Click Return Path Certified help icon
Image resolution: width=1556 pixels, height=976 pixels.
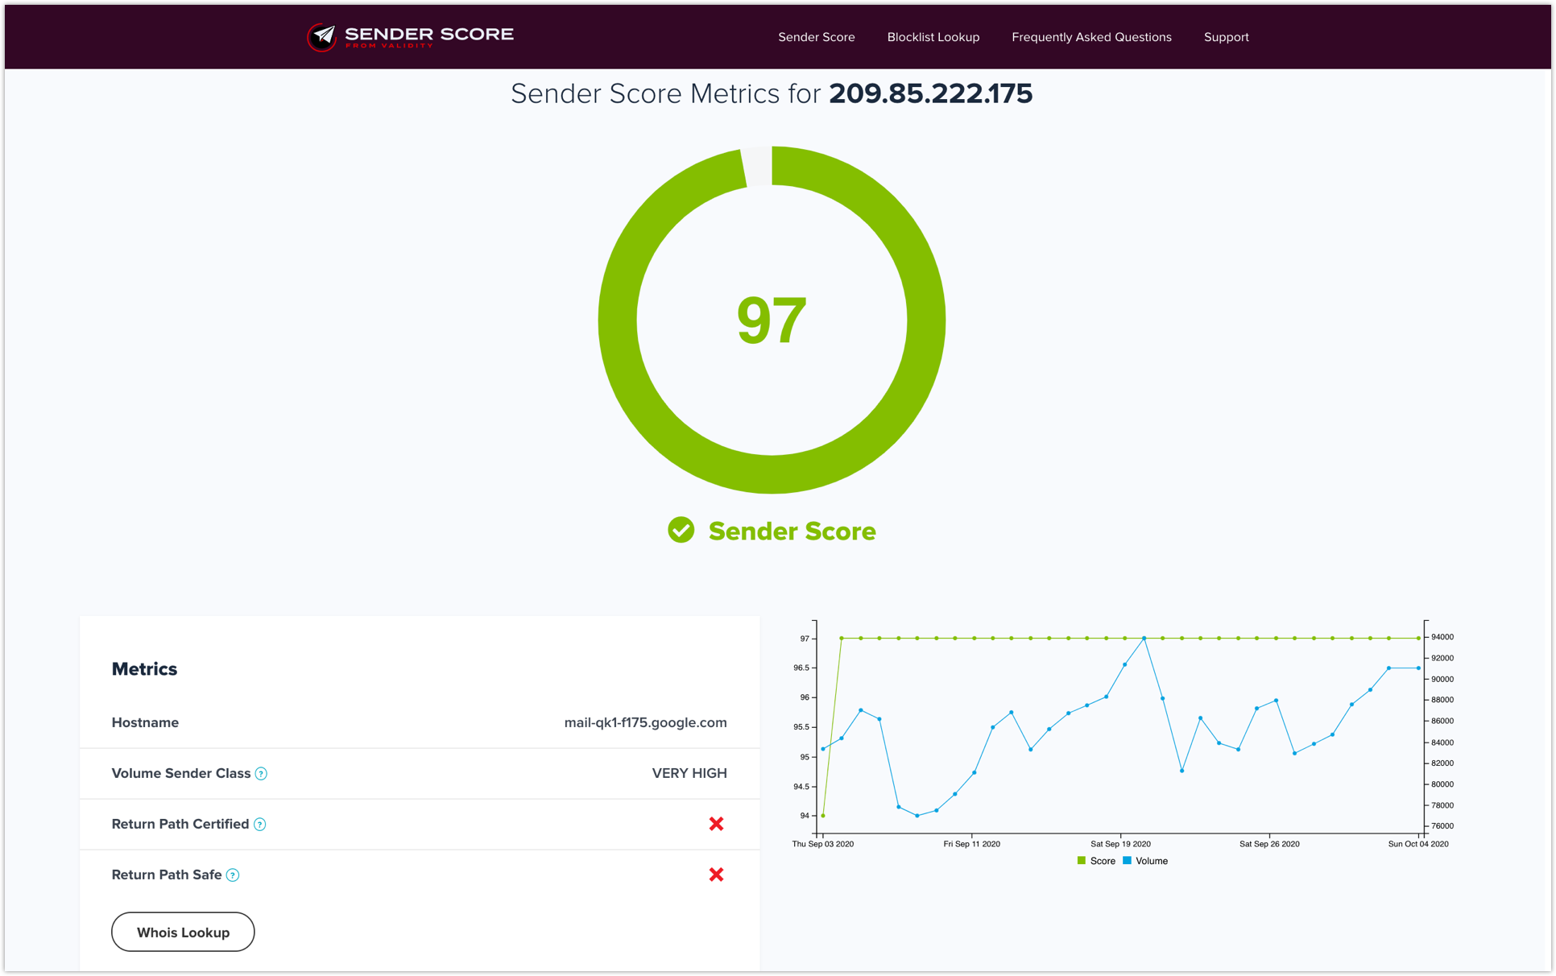click(260, 825)
